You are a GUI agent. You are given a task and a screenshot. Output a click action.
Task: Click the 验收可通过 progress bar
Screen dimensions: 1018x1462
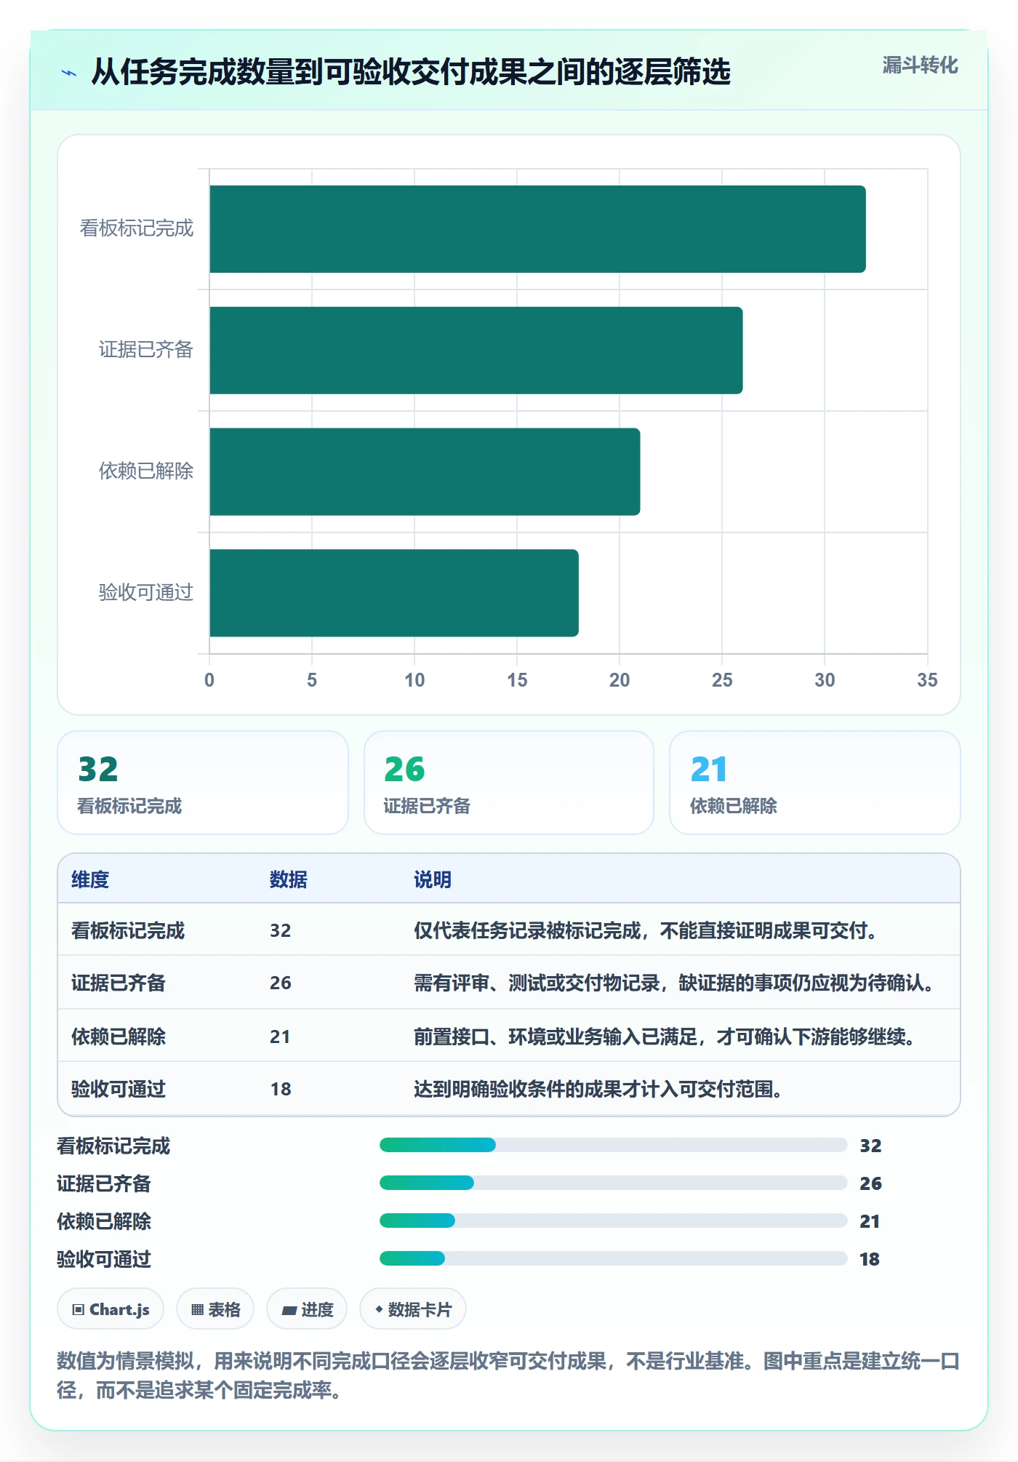tap(613, 1258)
